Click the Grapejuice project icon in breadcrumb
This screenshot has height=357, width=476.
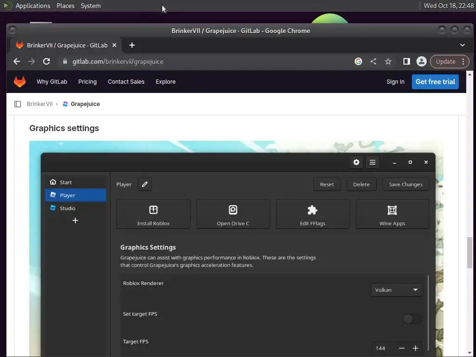tap(65, 104)
